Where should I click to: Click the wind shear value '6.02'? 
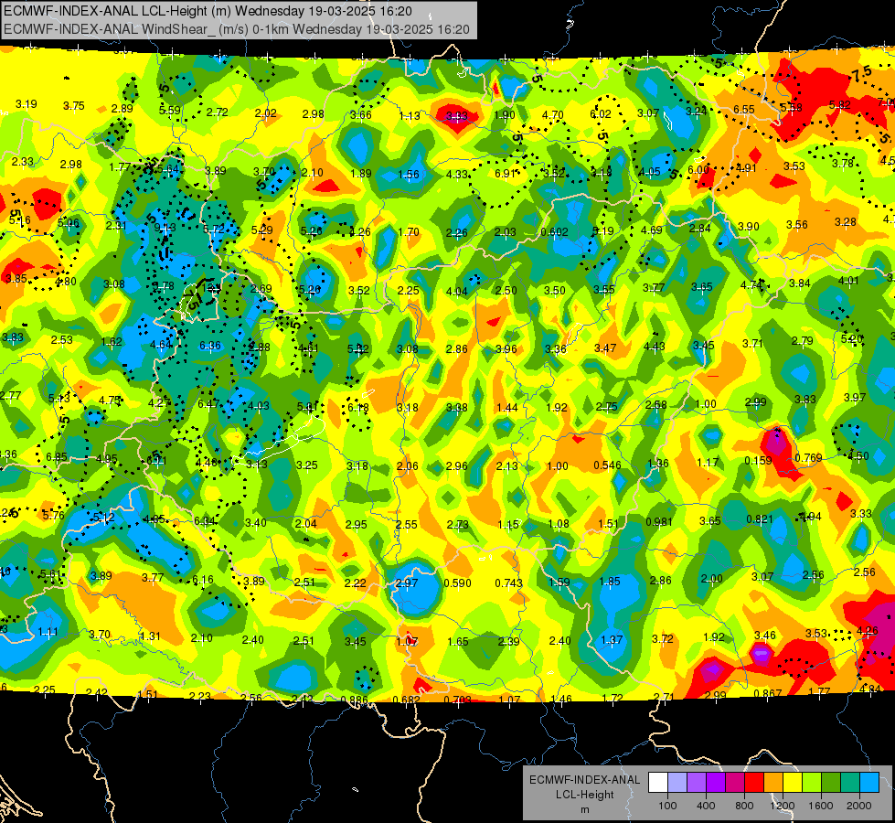pyautogui.click(x=601, y=114)
